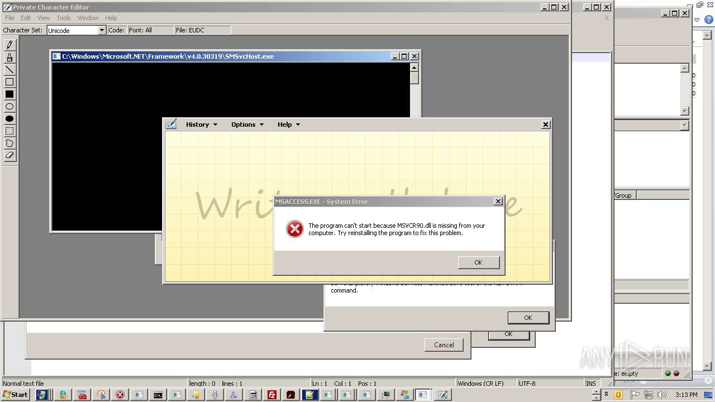This screenshot has width=715, height=402.
Task: Open the Tools menu
Action: click(64, 18)
